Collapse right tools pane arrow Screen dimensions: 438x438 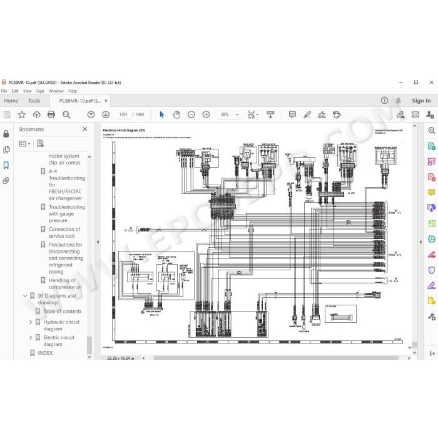[420, 242]
